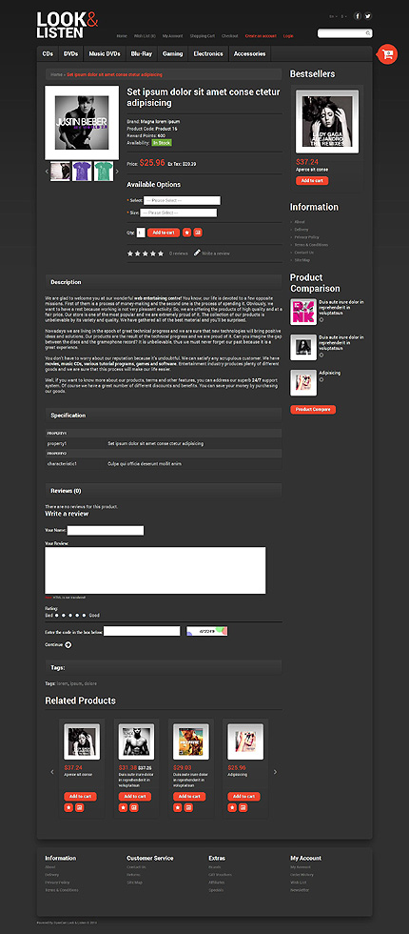Select the middle rating radio button
The height and width of the screenshot is (934, 409).
(x=70, y=616)
